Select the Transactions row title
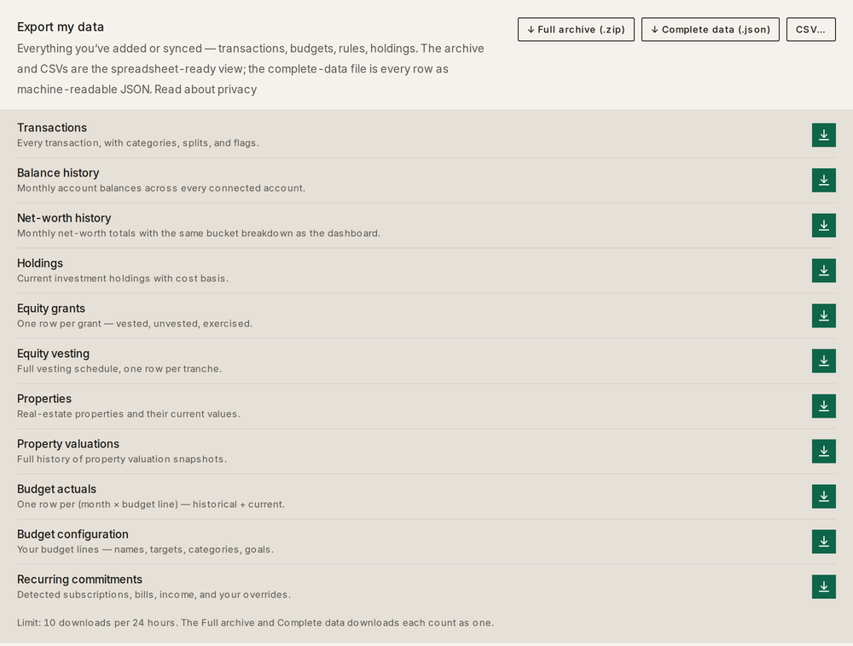This screenshot has width=853, height=646. pyautogui.click(x=52, y=128)
